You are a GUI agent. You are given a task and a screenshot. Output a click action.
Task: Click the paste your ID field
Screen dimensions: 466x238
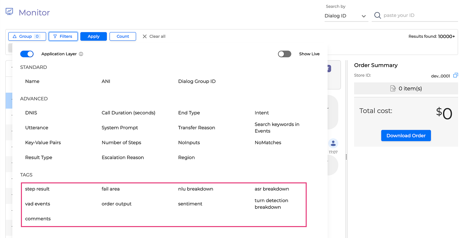tap(420, 16)
